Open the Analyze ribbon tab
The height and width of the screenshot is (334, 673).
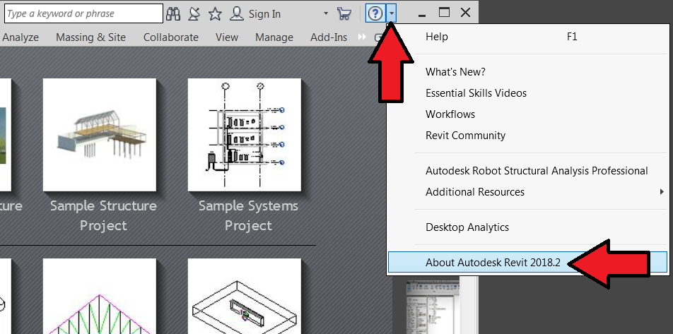[x=21, y=37]
